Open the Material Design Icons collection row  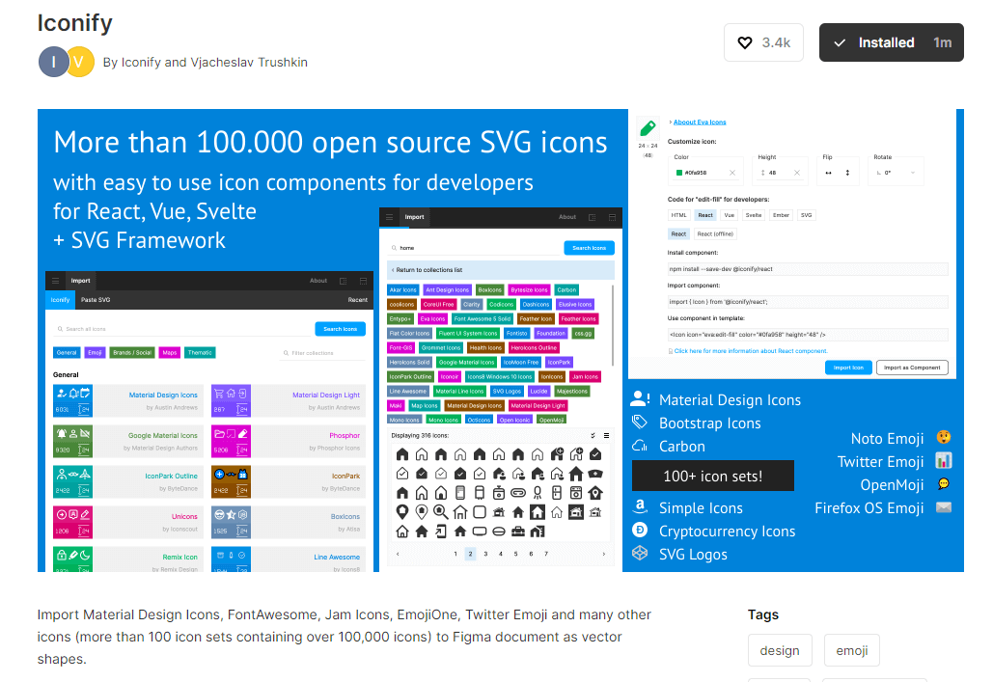pos(128,401)
